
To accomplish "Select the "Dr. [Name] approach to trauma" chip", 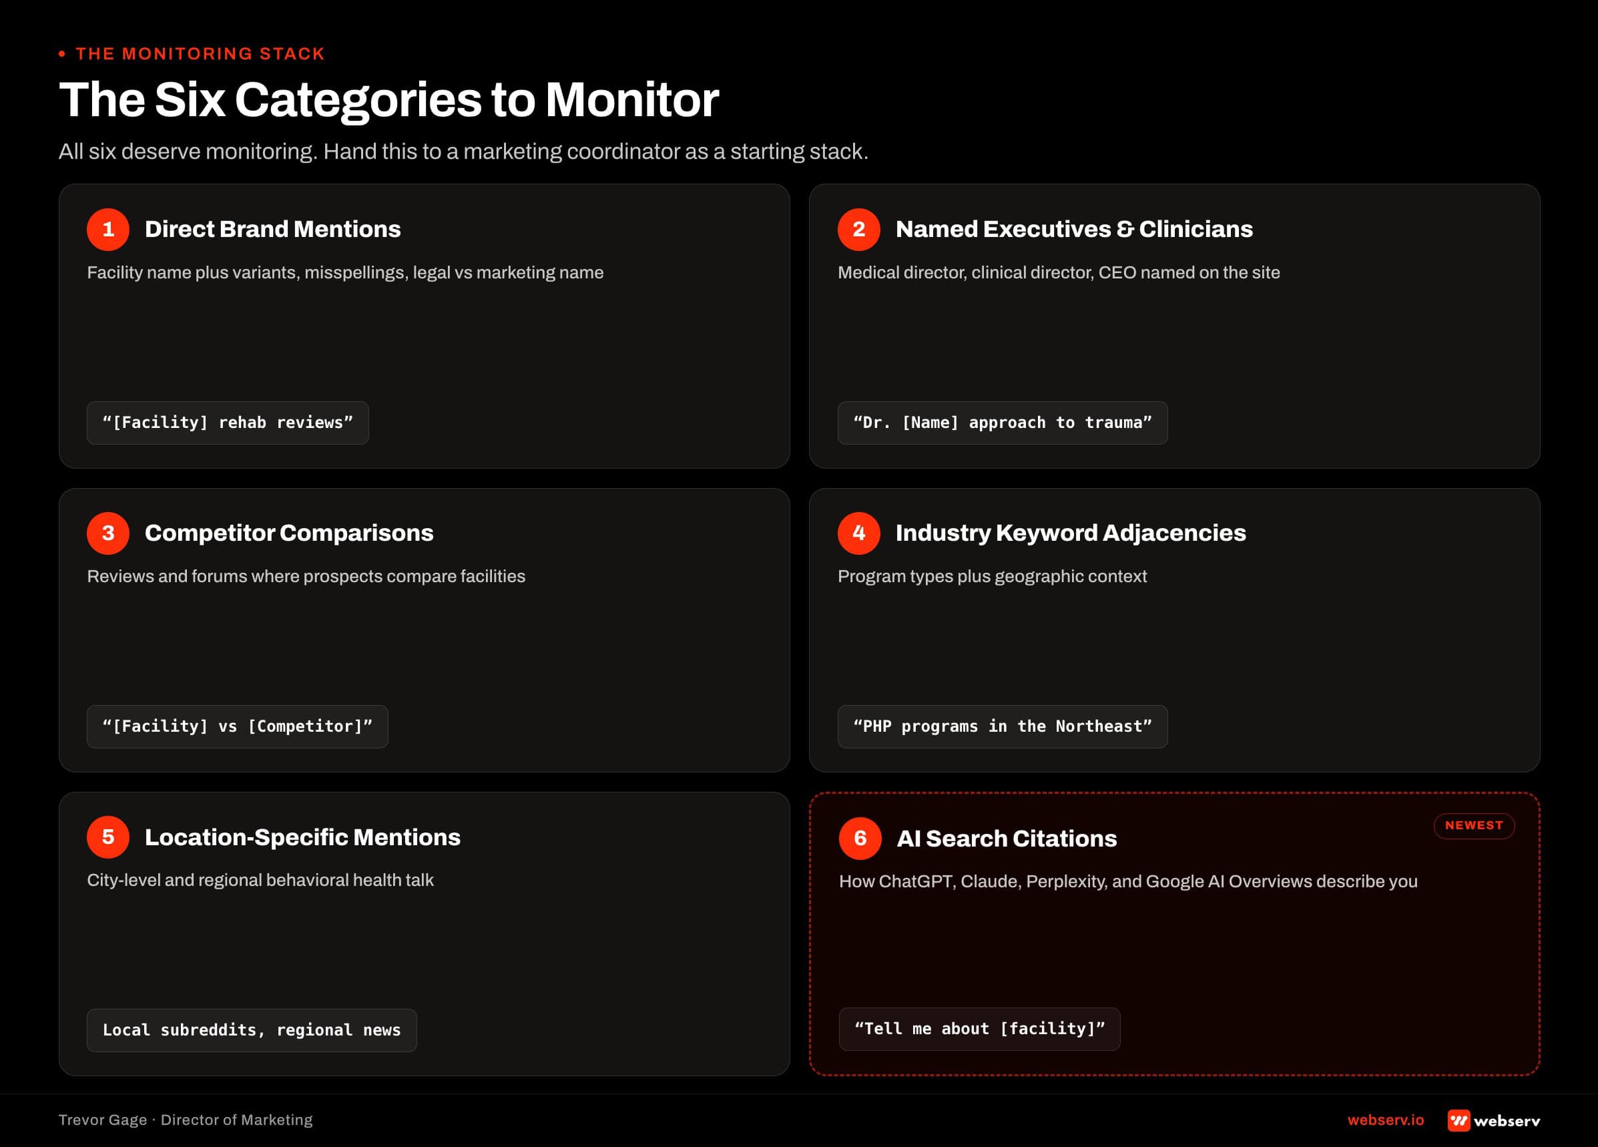I will coord(1002,423).
